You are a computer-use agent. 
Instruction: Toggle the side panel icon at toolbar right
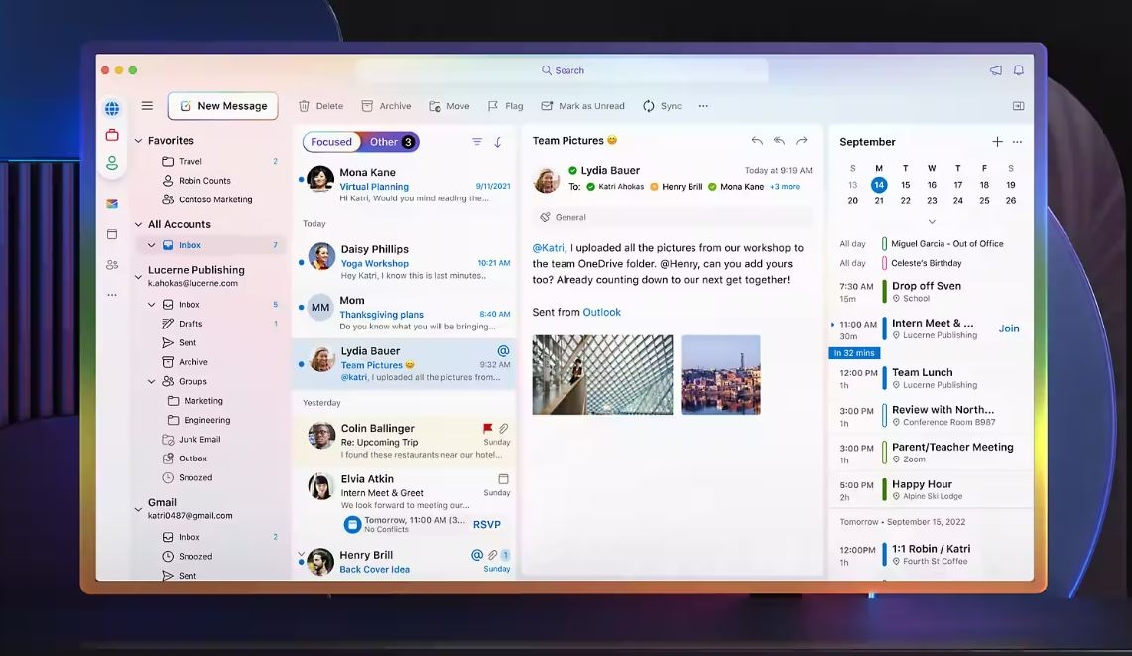[1018, 106]
